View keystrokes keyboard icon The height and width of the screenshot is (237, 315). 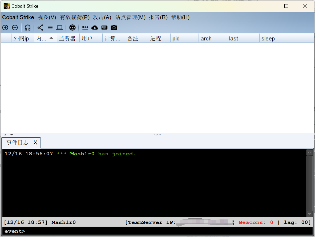pyautogui.click(x=104, y=28)
